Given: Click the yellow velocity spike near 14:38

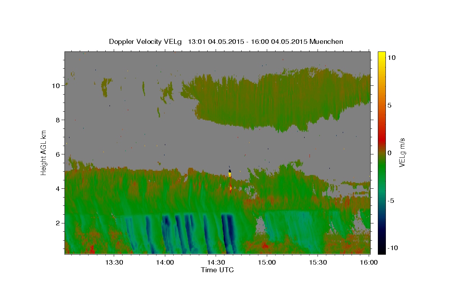Looking at the screenshot, I should tap(230, 174).
